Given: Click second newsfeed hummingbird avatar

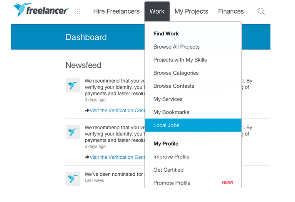Looking at the screenshot, I should (x=73, y=132).
